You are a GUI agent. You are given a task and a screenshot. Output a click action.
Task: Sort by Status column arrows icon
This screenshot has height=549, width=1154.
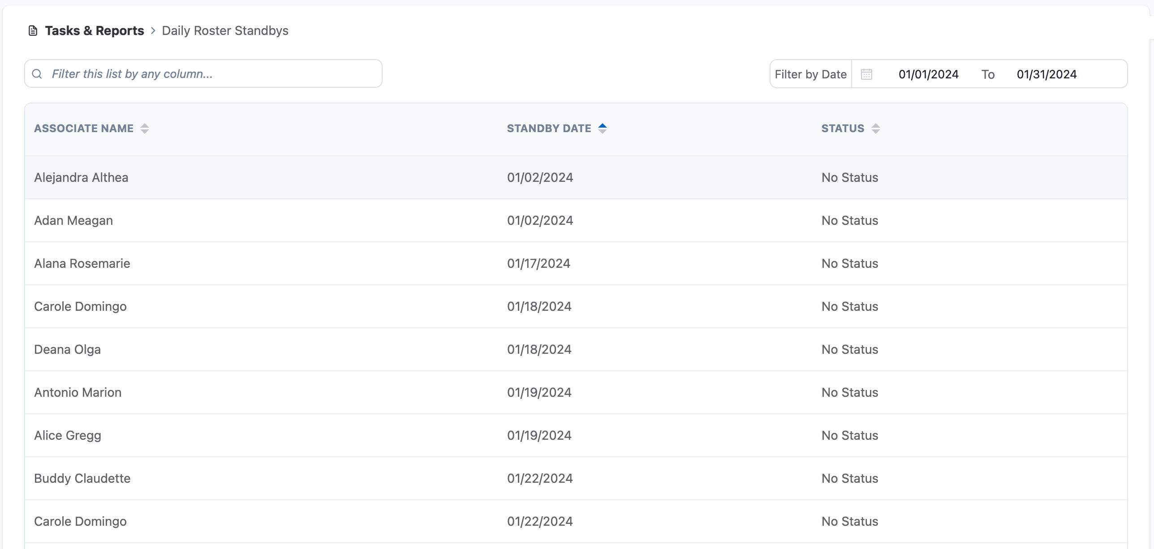tap(875, 129)
